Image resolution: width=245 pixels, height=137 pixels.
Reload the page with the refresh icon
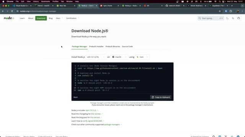coord(12,11)
